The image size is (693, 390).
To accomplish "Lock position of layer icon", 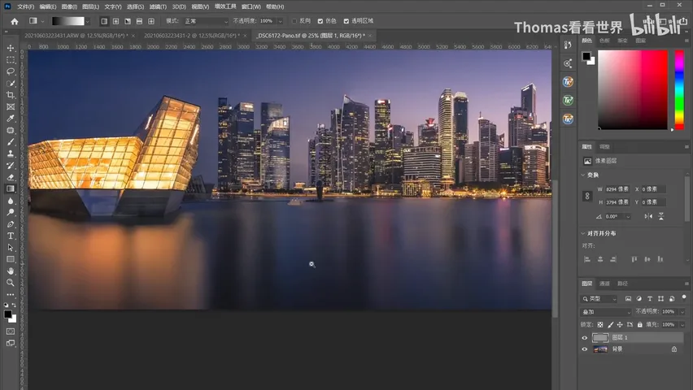I will click(x=620, y=325).
